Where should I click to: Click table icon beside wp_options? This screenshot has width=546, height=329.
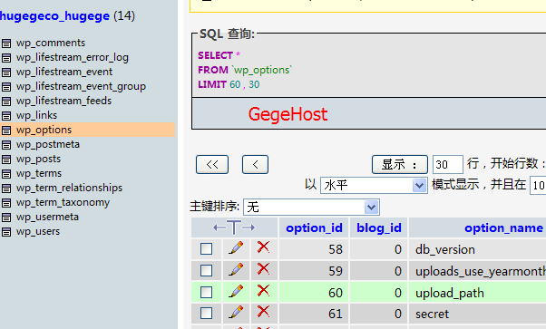tap(6, 131)
